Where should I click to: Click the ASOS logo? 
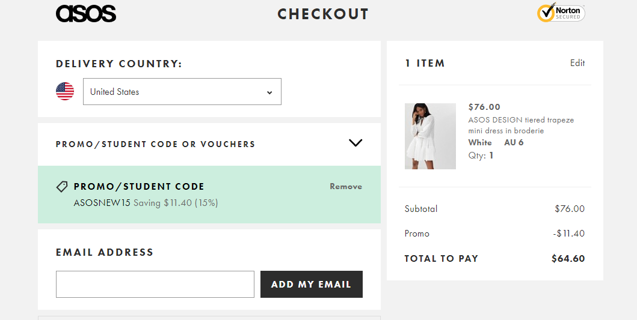click(85, 14)
